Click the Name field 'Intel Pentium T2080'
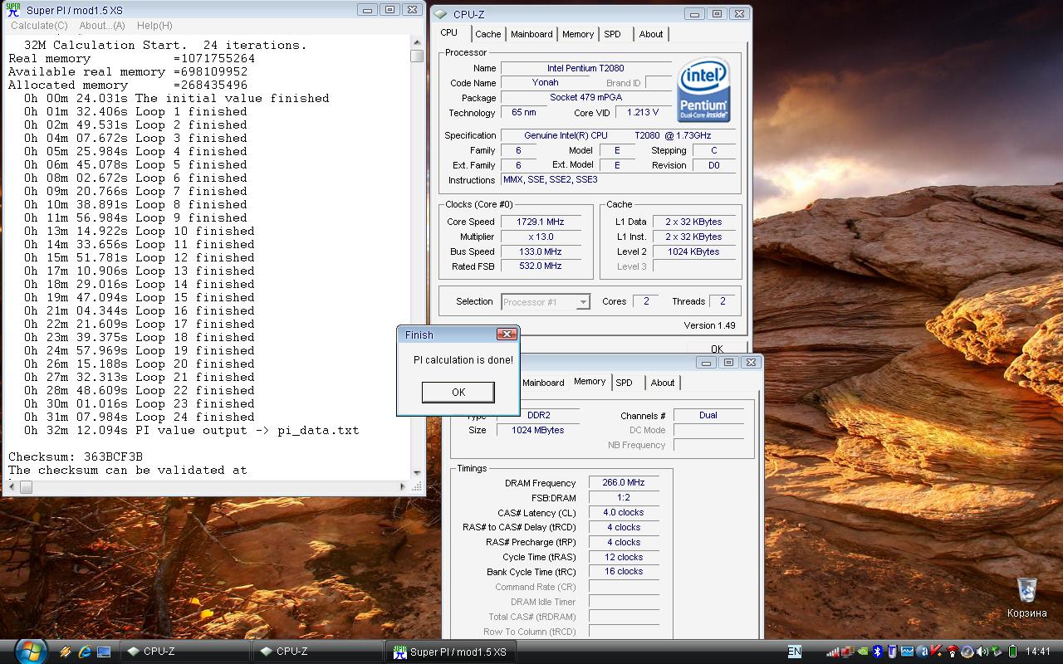1063x664 pixels. [x=585, y=68]
